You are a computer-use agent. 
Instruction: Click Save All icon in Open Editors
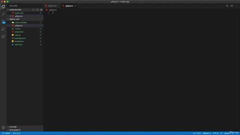(x=37, y=10)
